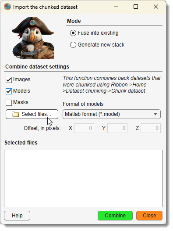The height and width of the screenshot is (231, 173).
Task: Click the Z offset input field
Action: [x=151, y=128]
